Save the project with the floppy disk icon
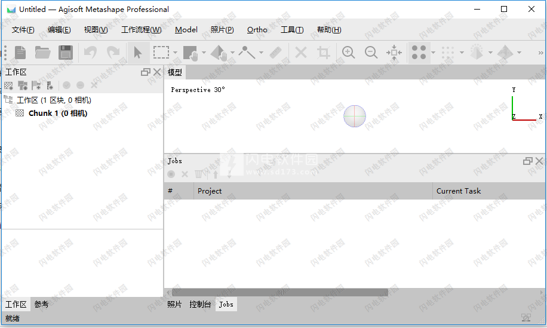Viewport: 547px width, 328px height. 66,53
